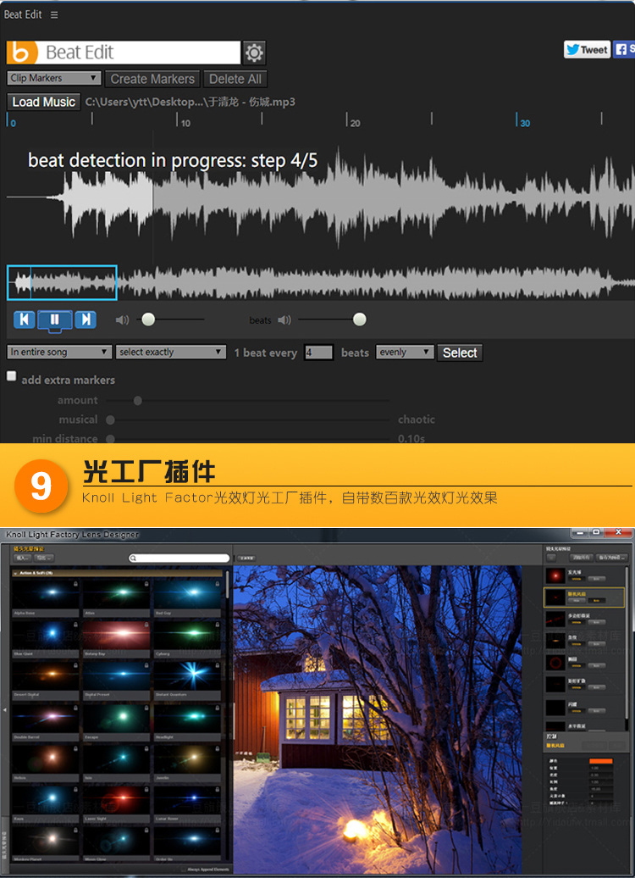Pause the music playback
This screenshot has width=635, height=878.
pyautogui.click(x=55, y=320)
